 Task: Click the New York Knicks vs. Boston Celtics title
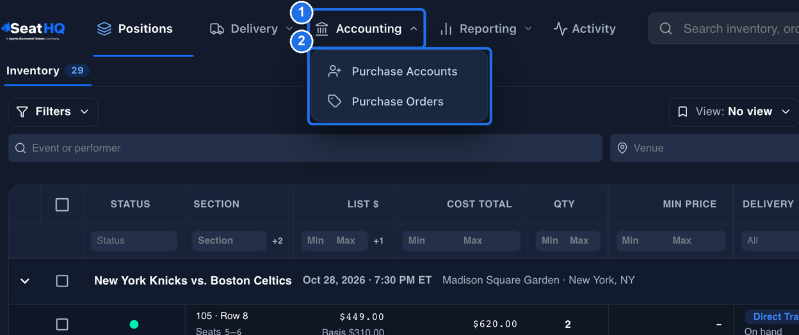(x=193, y=281)
